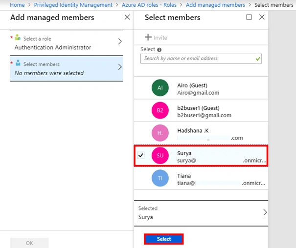Click the Select members current breadcrumb
296x248 pixels.
click(x=273, y=5)
